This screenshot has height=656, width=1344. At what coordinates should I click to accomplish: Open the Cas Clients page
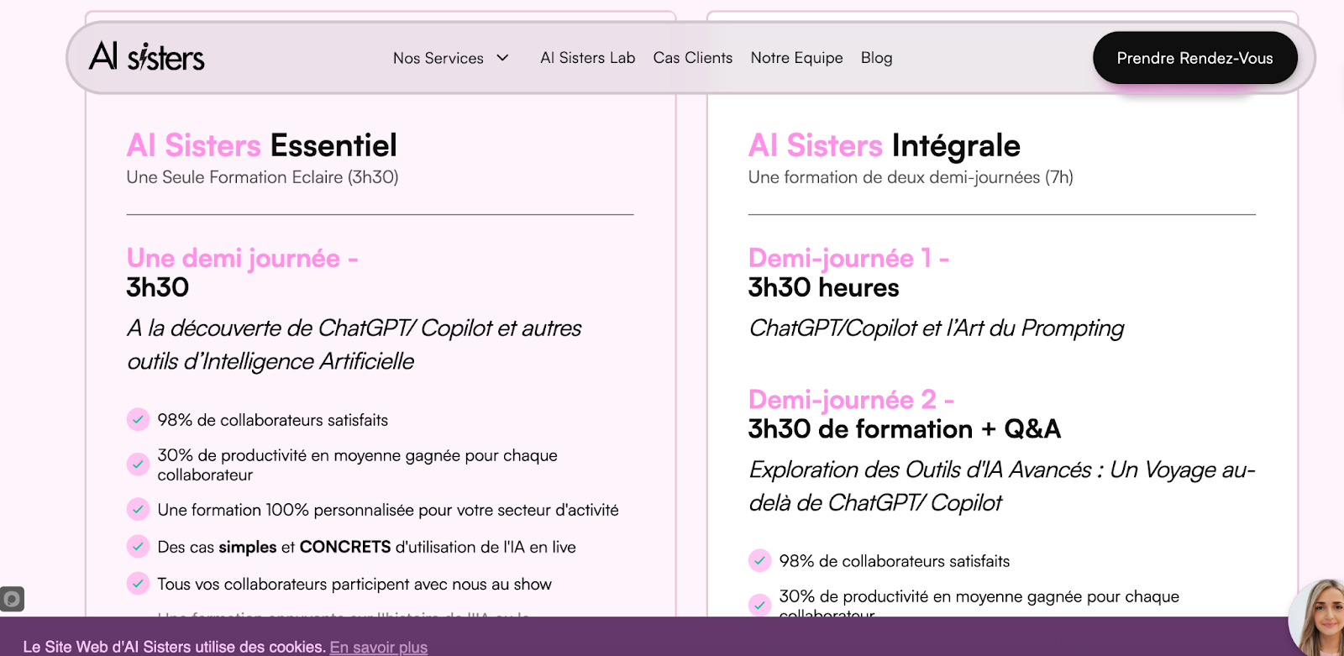coord(693,58)
